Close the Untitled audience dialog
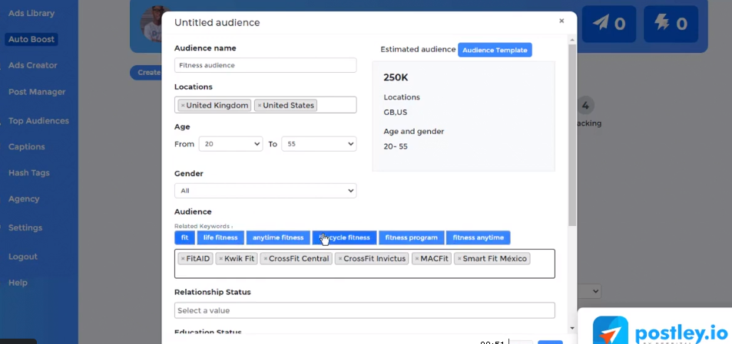The height and width of the screenshot is (344, 732). click(561, 21)
